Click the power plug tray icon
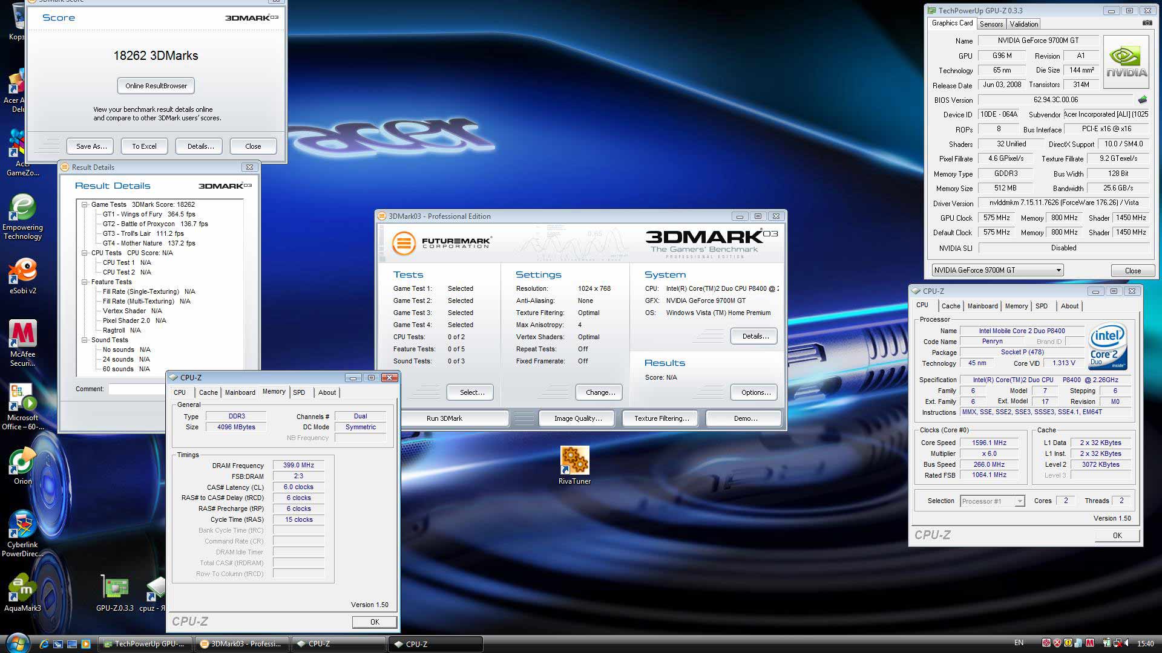1162x653 pixels. (1107, 643)
